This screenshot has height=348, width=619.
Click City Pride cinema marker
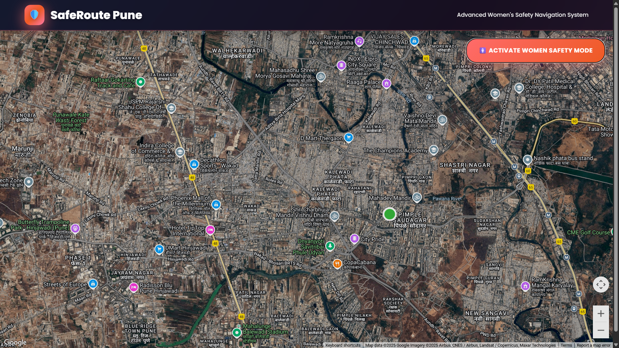[x=354, y=238]
